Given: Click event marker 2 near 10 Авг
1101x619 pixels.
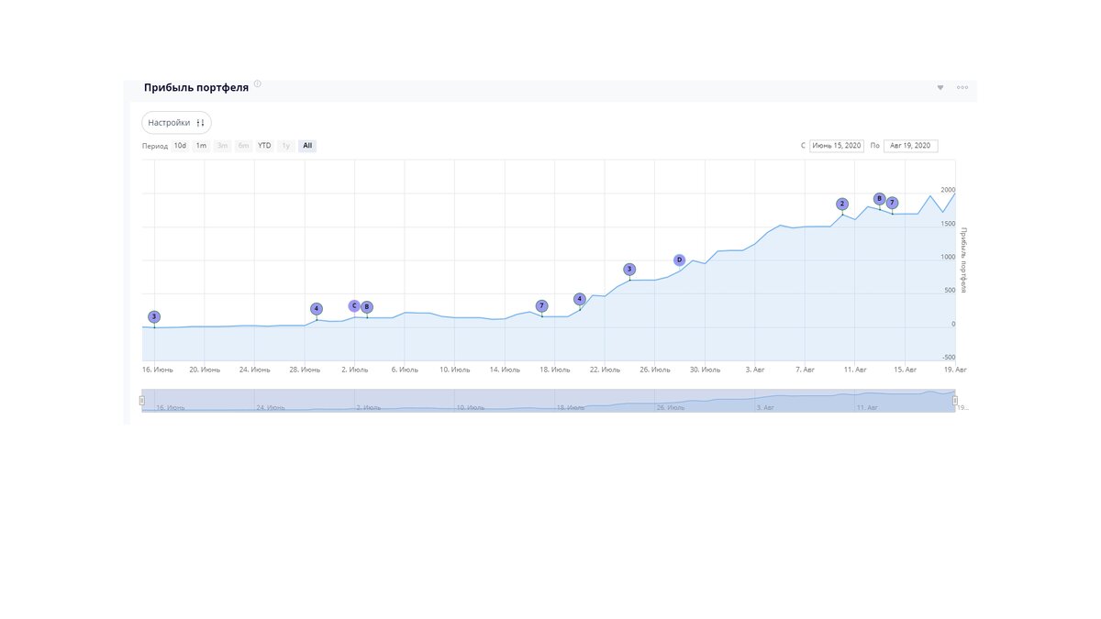Looking at the screenshot, I should click(842, 204).
